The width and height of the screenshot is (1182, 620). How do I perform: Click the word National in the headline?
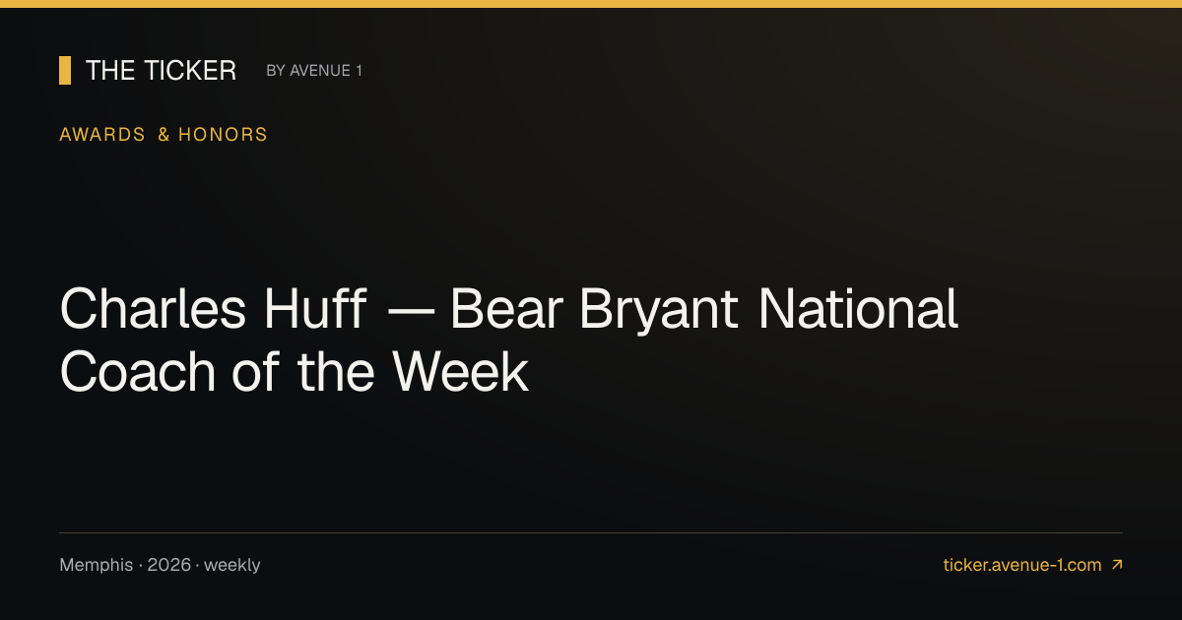(857, 309)
